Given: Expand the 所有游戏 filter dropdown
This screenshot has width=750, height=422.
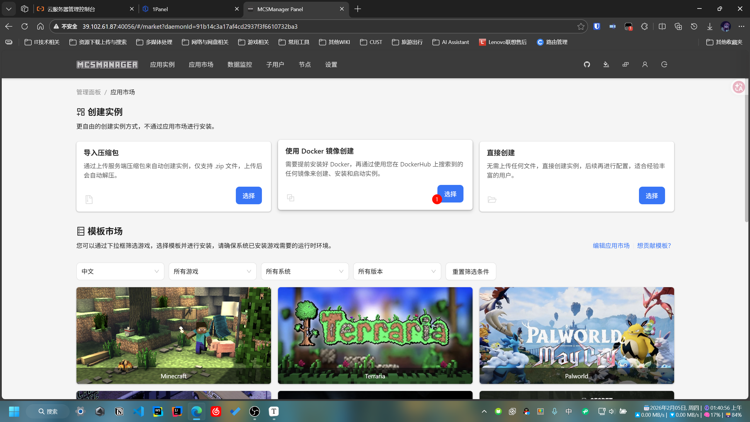Looking at the screenshot, I should pyautogui.click(x=212, y=271).
